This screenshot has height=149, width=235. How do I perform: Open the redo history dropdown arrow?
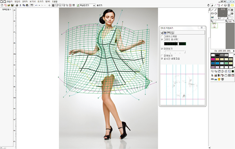click(45, 5)
